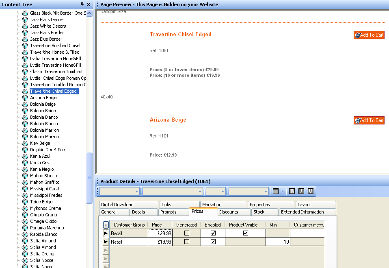Add Travertine Chisel Edged to cart

click(x=369, y=35)
